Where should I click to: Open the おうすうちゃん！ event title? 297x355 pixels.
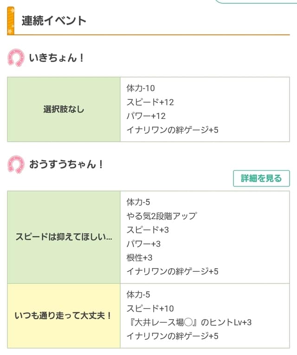pyautogui.click(x=66, y=164)
